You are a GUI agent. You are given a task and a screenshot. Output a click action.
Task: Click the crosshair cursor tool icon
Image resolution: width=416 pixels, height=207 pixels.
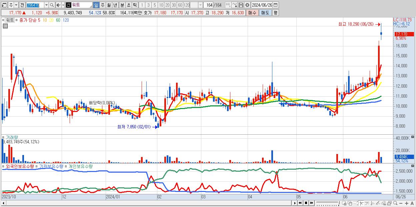[x=362, y=203]
